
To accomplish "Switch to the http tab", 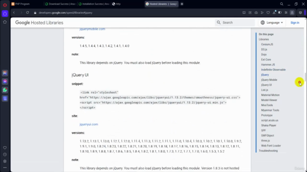I will [x=127, y=4].
